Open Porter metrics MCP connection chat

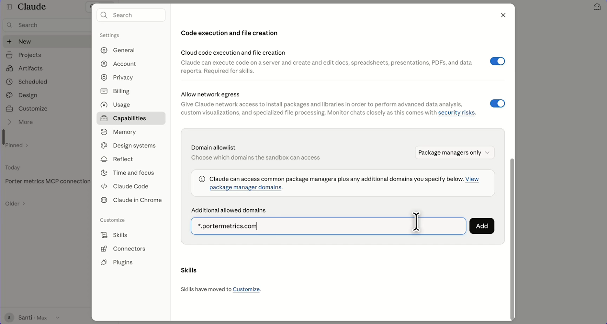click(x=48, y=181)
